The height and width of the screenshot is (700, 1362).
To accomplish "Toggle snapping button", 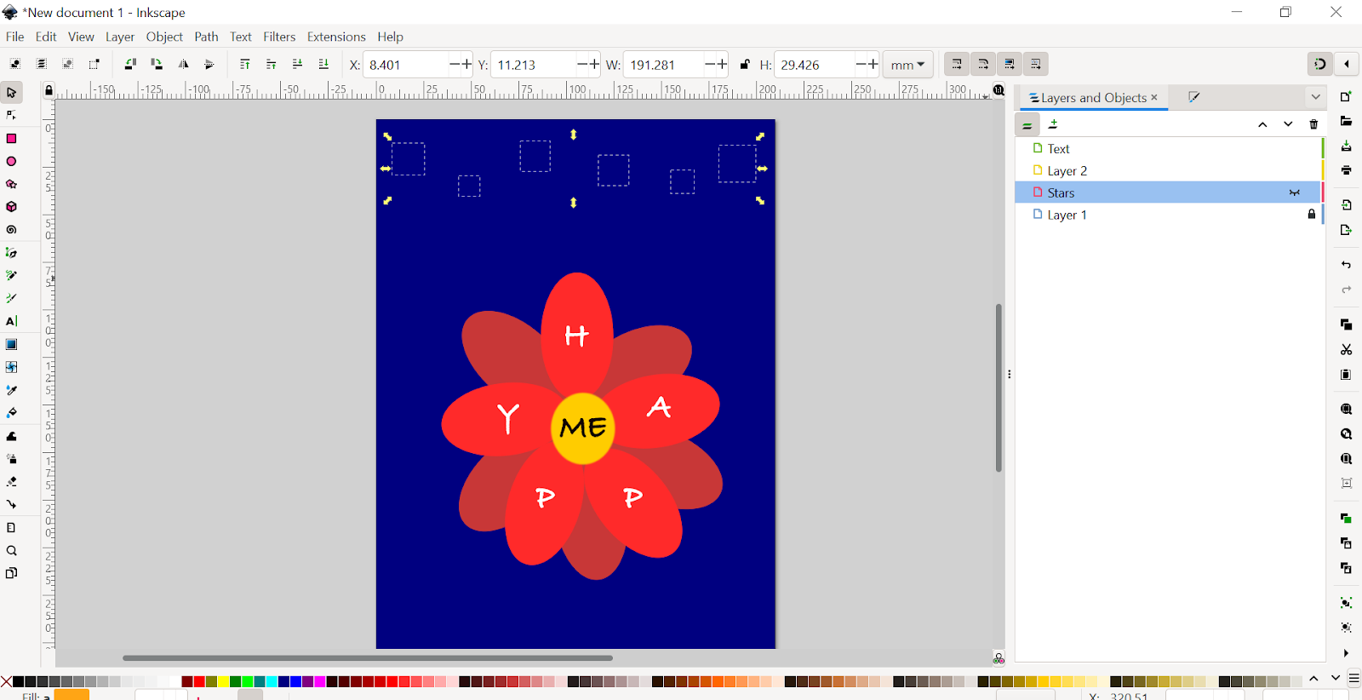I will tap(1319, 64).
